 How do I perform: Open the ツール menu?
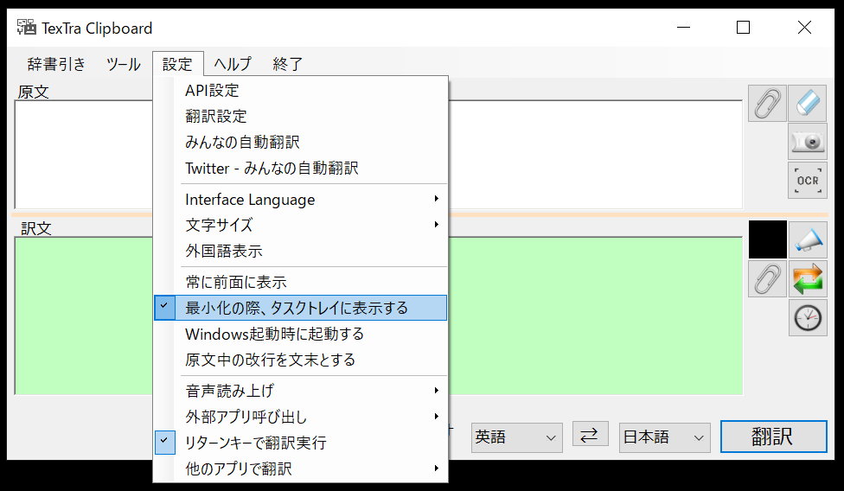tap(124, 64)
